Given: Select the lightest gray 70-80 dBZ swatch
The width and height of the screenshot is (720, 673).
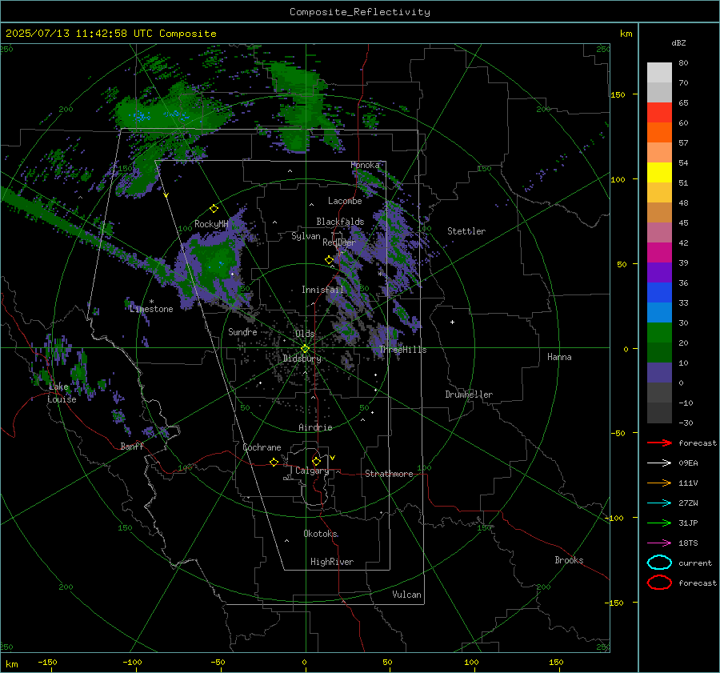Looking at the screenshot, I should (659, 73).
